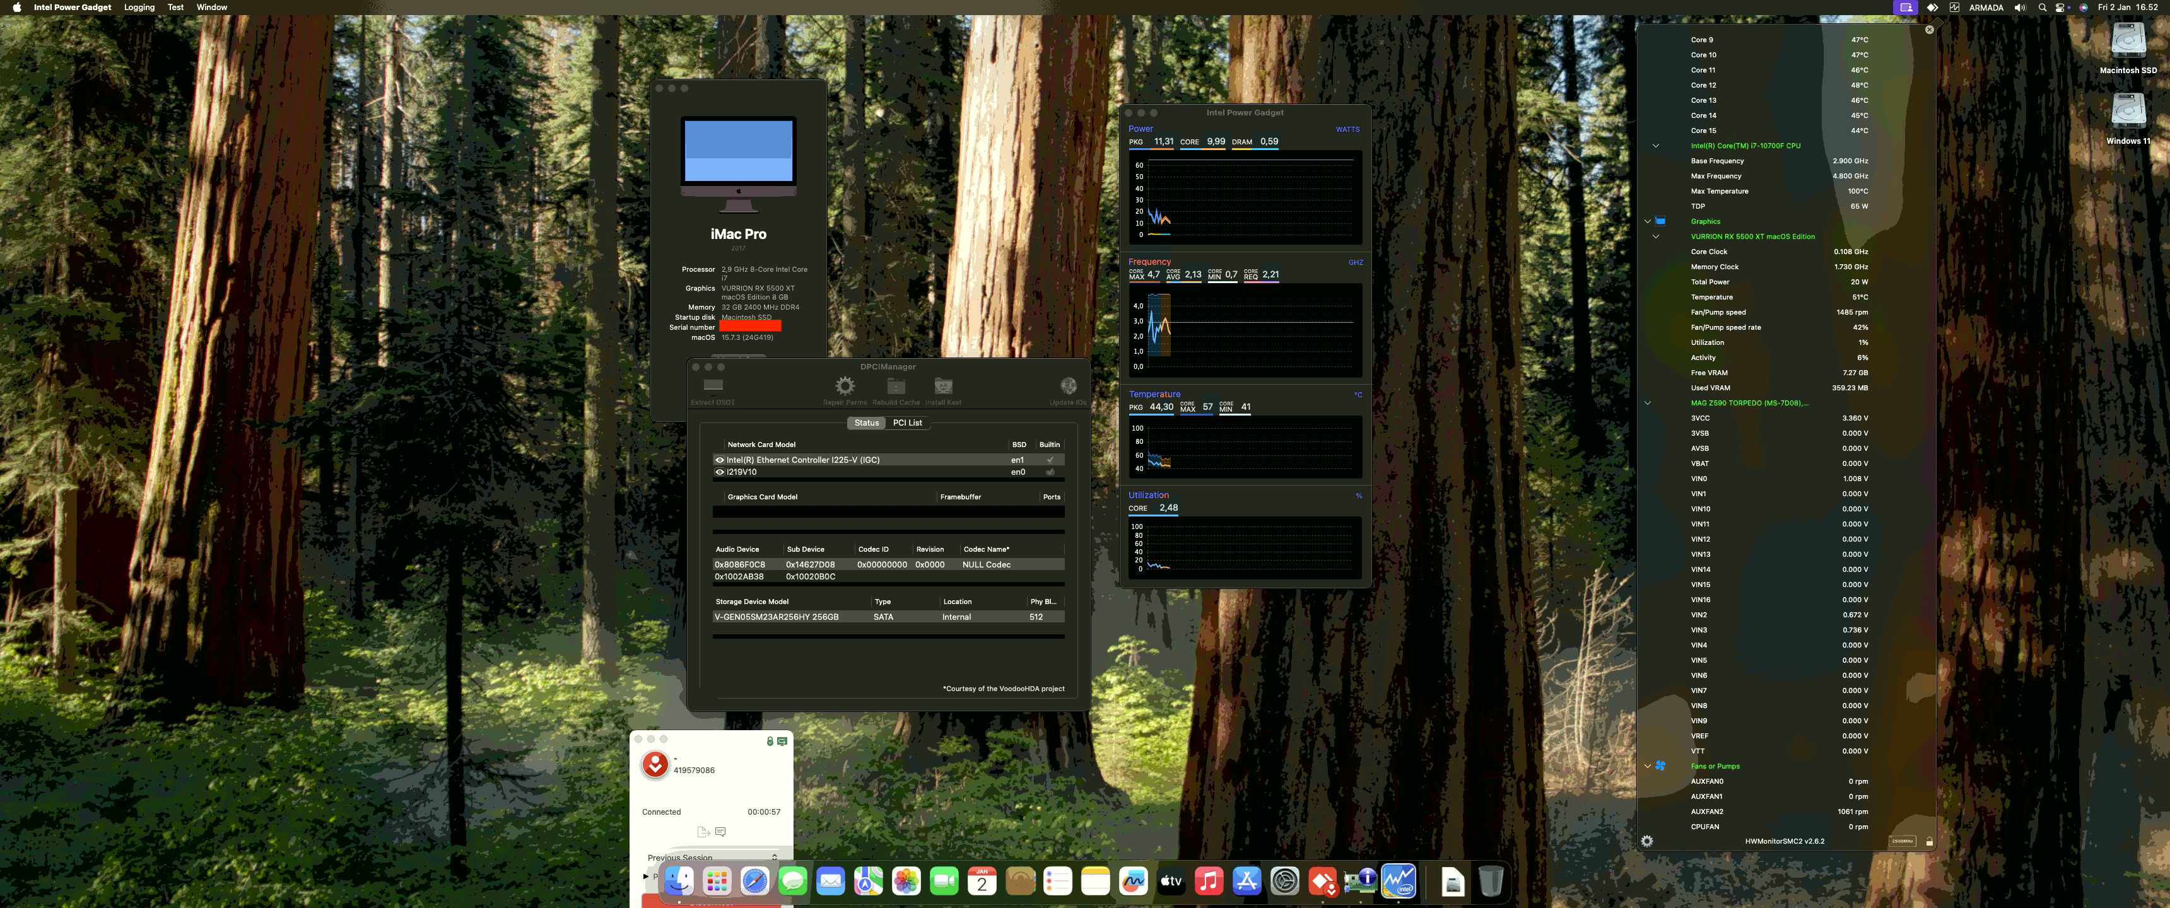Screen dimensions: 2170x908
Task: Open the chat icon in the AnyDesk session window
Action: coord(720,831)
